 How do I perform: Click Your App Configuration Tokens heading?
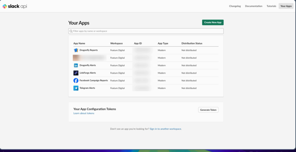(x=95, y=109)
